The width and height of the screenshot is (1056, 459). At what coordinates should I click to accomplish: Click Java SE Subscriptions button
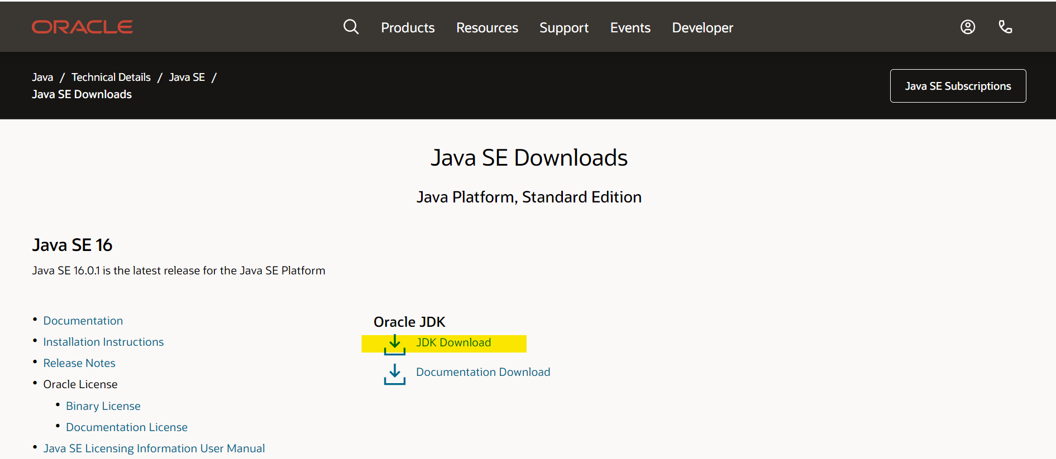coord(958,86)
